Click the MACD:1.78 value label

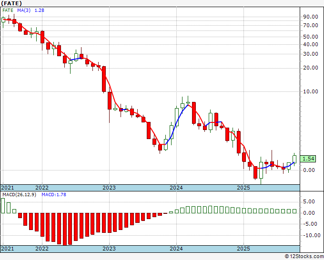pyautogui.click(x=54, y=195)
